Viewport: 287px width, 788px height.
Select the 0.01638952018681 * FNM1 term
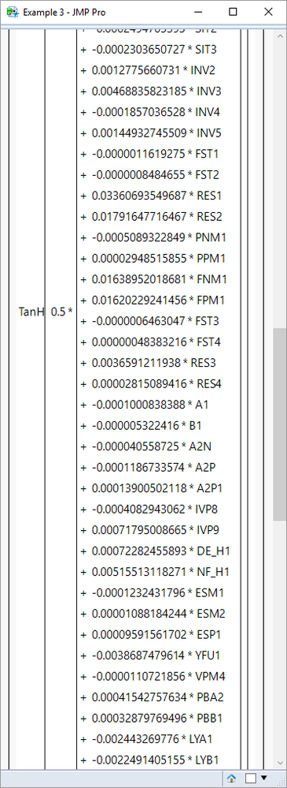(x=160, y=279)
